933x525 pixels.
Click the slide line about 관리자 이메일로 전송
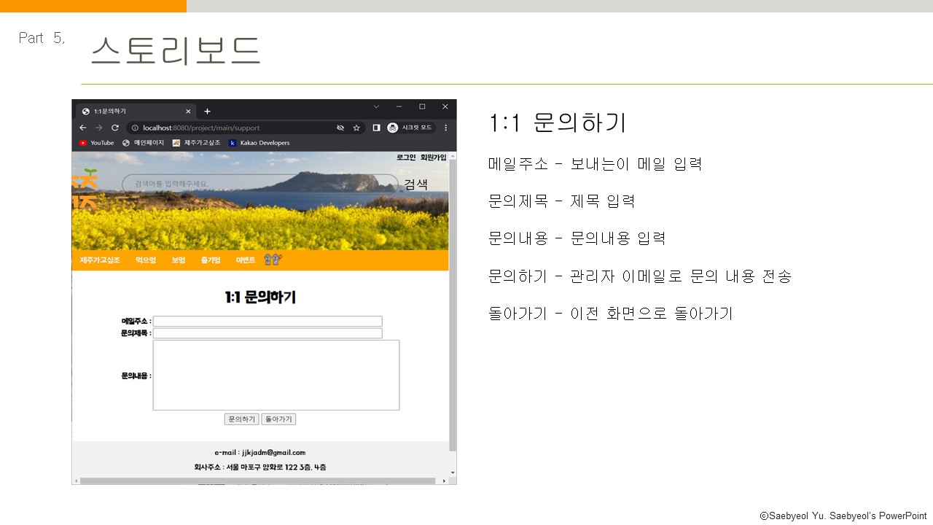click(x=639, y=276)
